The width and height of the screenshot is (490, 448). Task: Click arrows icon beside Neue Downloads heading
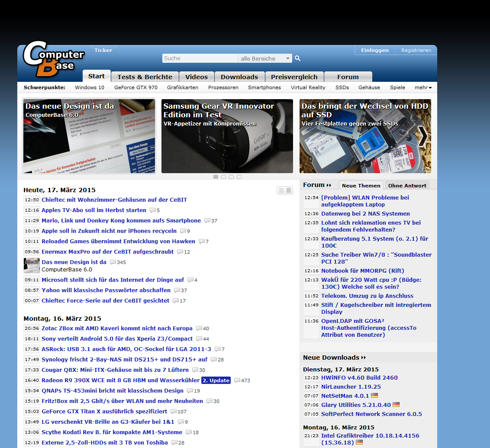click(x=364, y=358)
